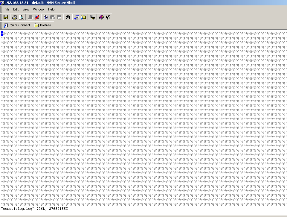The width and height of the screenshot is (287, 217).
Task: Open the File menu
Action: (x=7, y=9)
